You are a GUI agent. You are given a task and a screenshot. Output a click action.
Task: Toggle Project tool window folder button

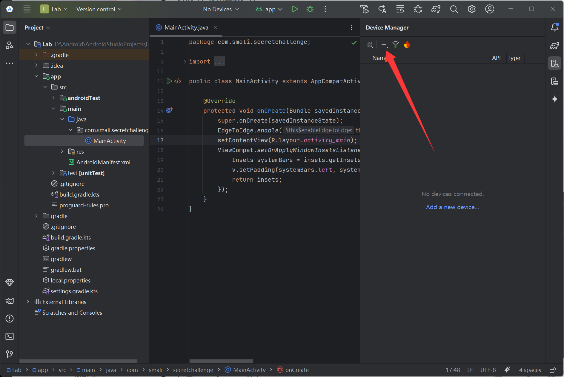(10, 27)
